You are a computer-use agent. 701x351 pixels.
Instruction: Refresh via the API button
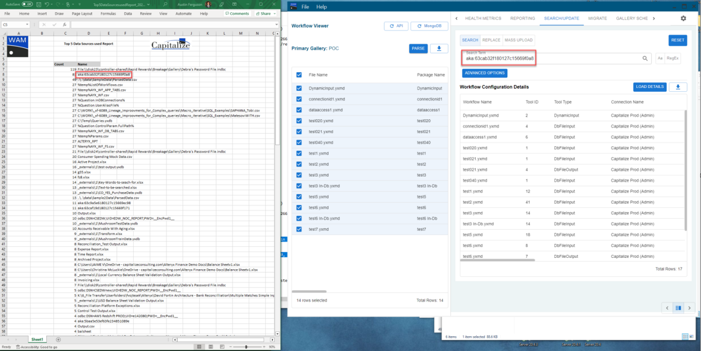[396, 26]
